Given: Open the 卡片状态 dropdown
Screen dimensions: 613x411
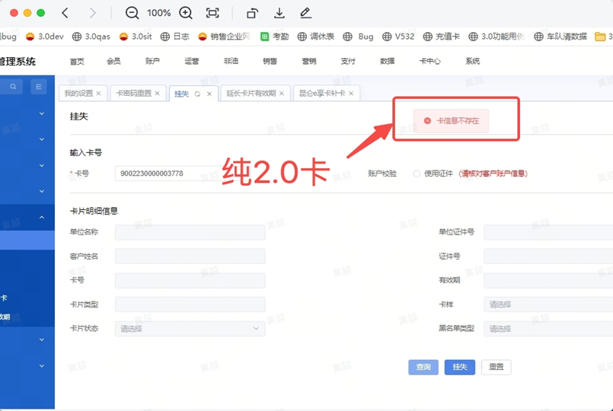Looking at the screenshot, I should pos(189,329).
